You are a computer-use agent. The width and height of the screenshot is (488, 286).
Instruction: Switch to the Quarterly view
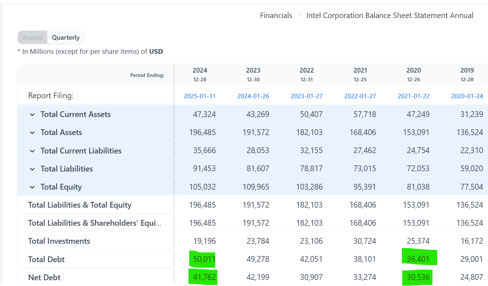click(x=66, y=38)
